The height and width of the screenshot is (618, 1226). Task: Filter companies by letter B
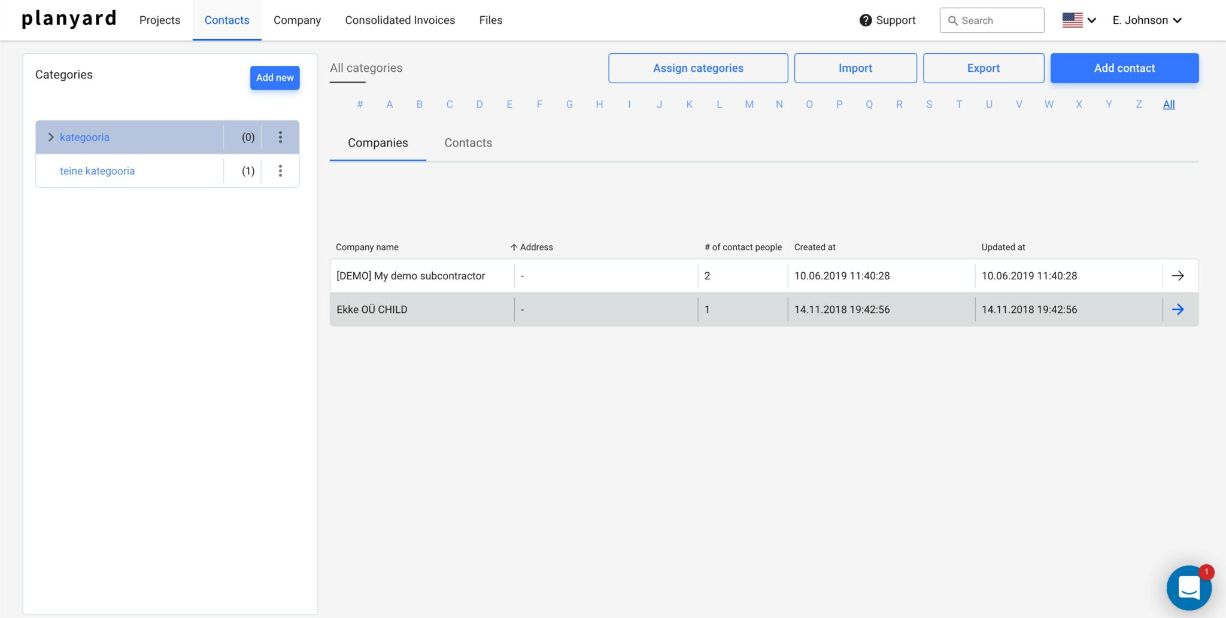click(x=420, y=104)
